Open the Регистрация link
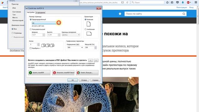Image resolution: width=199 pixels, height=112 pixels. click(x=182, y=7)
